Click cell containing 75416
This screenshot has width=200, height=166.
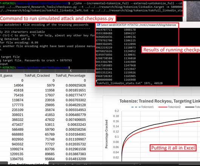click(12, 95)
